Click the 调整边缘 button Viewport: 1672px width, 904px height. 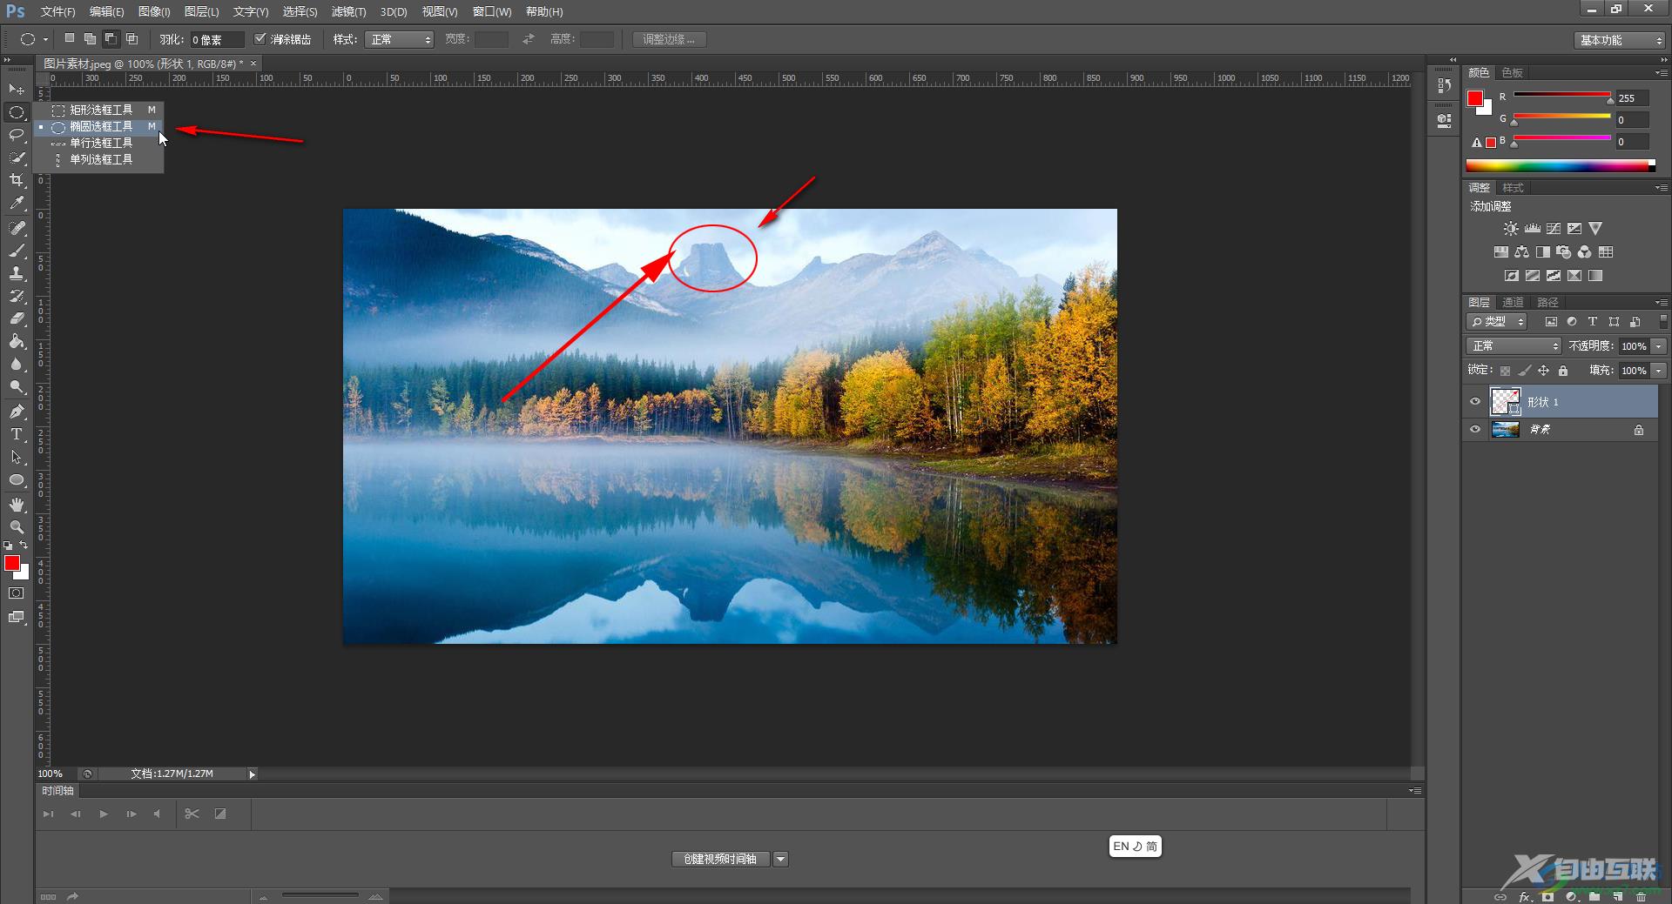pyautogui.click(x=669, y=39)
